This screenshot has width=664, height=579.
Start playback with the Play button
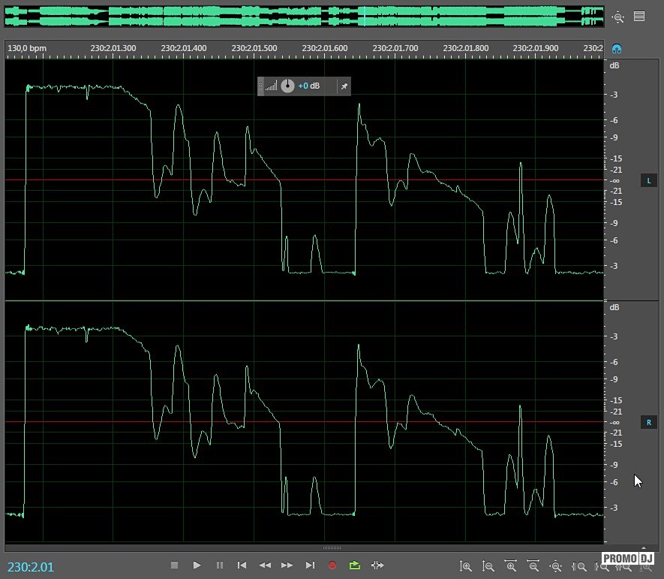tap(197, 565)
